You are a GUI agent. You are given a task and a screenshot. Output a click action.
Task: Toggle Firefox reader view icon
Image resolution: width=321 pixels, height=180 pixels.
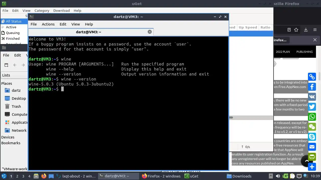pos(289,30)
